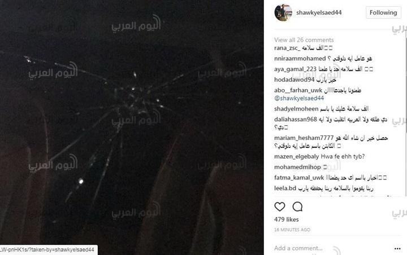Open the shawkyelsaed44 profile avatar
407x255 pixels.
point(283,12)
